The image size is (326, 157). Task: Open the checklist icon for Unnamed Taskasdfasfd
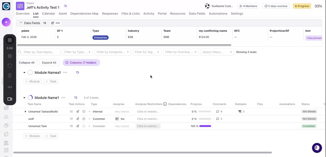coord(71,112)
